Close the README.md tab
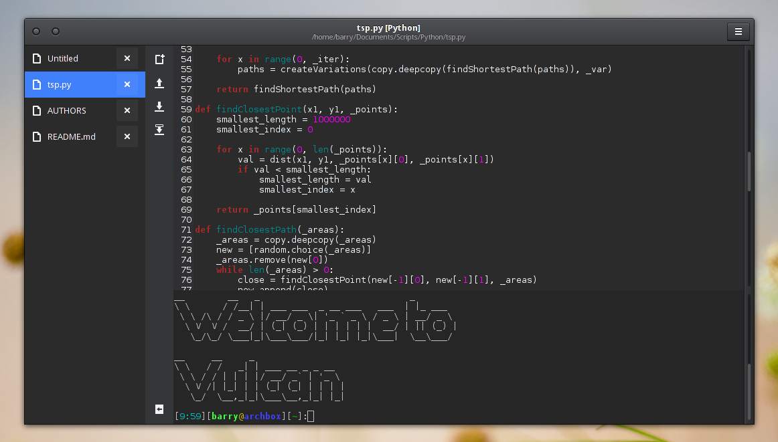Screen dimensions: 778x442 (127, 136)
